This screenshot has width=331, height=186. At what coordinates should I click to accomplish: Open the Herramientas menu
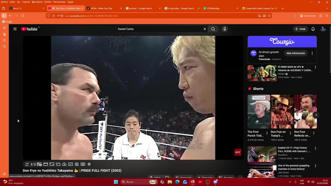click(59, 2)
